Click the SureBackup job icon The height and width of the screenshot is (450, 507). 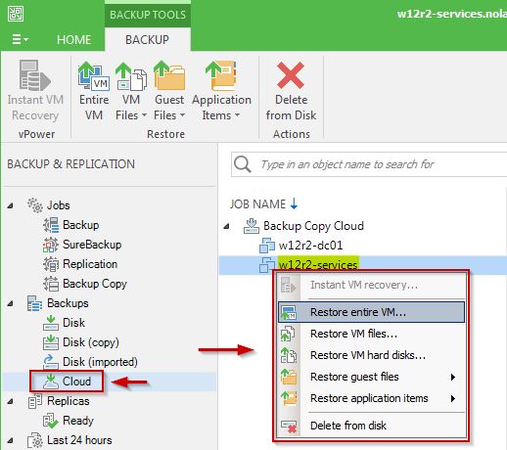pyautogui.click(x=51, y=245)
